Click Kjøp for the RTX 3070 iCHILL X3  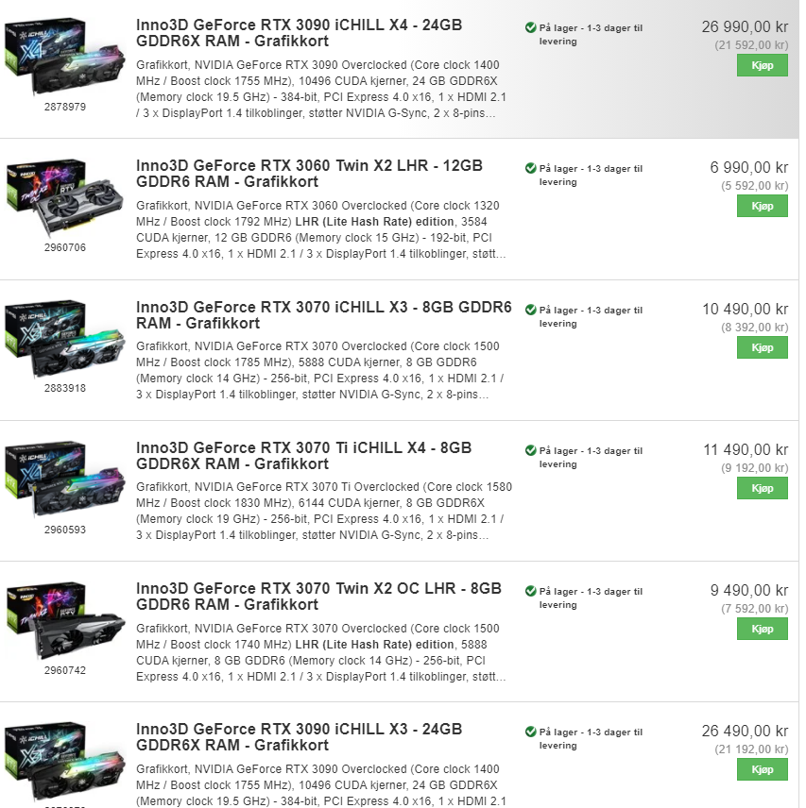pyautogui.click(x=763, y=347)
